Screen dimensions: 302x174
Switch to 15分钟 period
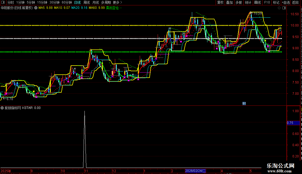click(42, 2)
